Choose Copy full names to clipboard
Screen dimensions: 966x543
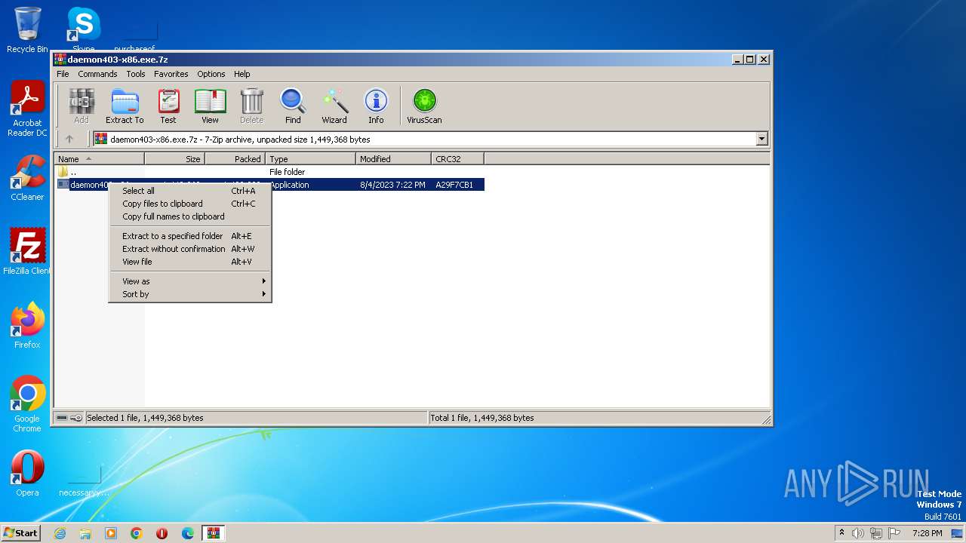click(x=190, y=216)
